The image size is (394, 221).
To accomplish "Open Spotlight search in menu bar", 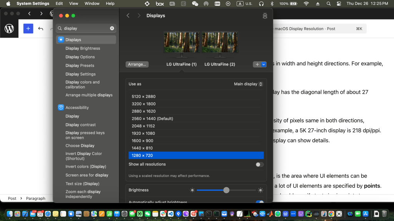I will 329,3.
